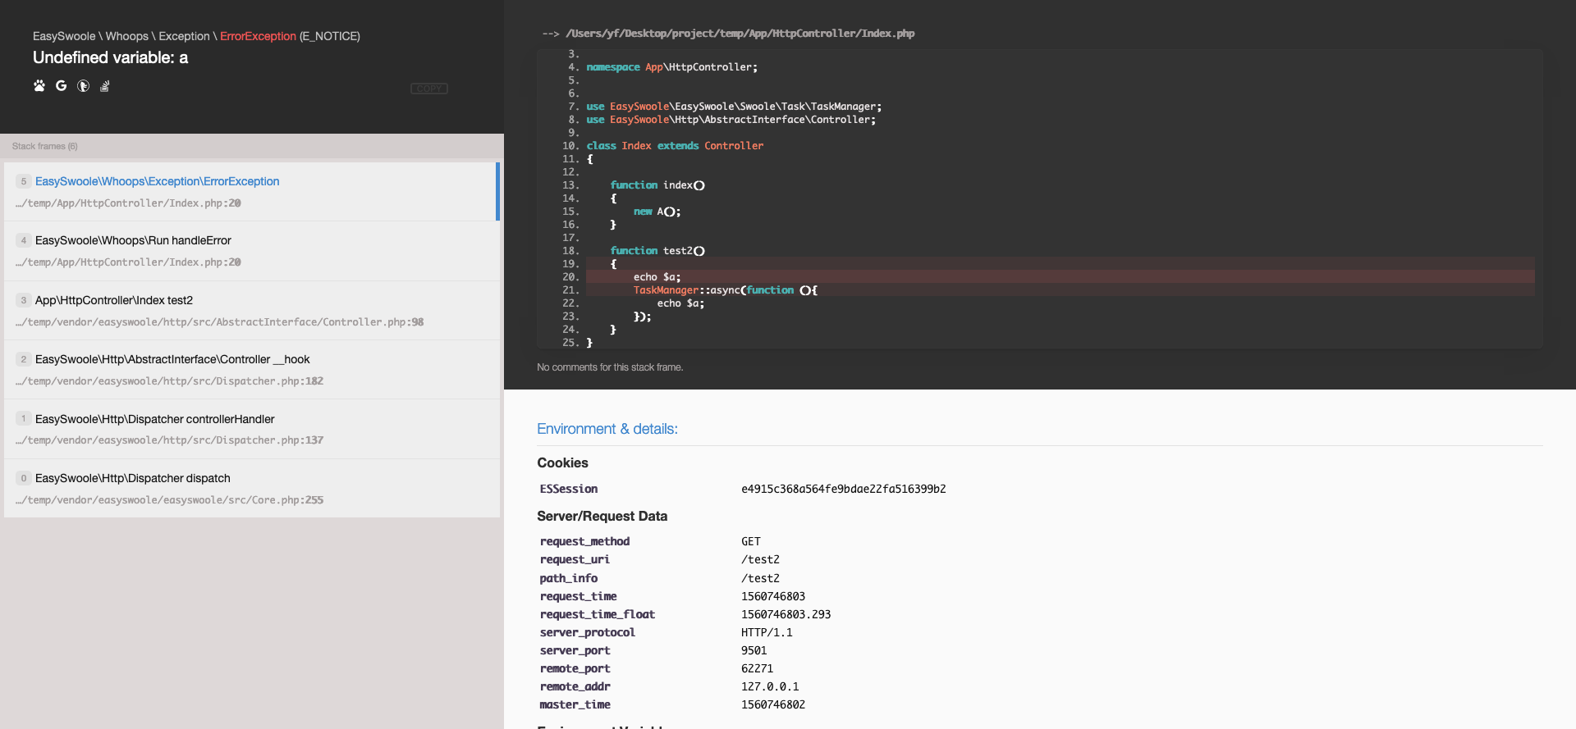Search the error on DuckDuckGo via duck icon
The height and width of the screenshot is (729, 1576).
[83, 86]
